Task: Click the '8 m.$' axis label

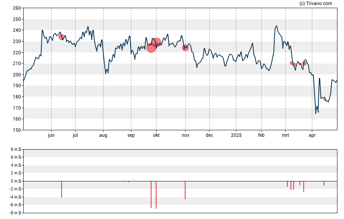Action: [16, 150]
